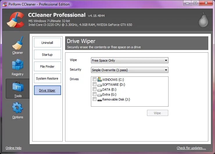Enable the Extra (G:) drive checkbox
Image resolution: width=215 pixels, height=154 pixels.
coord(94,94)
